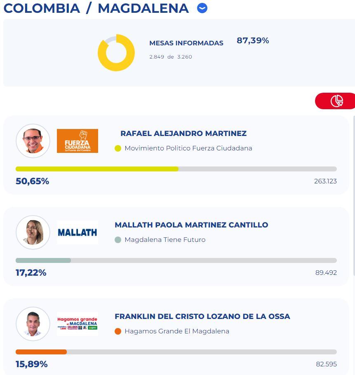Viewport: 355px width, 375px height.
Task: Click Franklin Lozano's candidate photo
Action: [33, 324]
